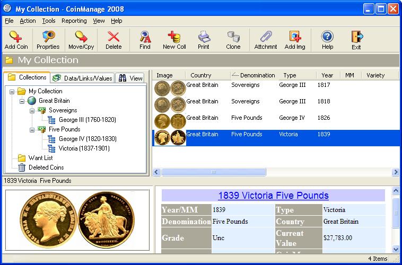
Task: Open the Help menu in menu bar
Action: pyautogui.click(x=116, y=21)
